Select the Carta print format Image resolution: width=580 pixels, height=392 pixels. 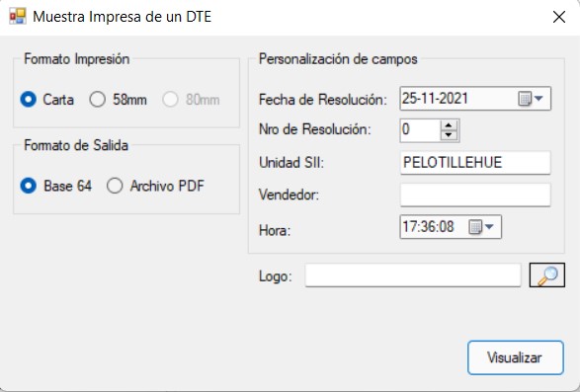tap(47, 100)
